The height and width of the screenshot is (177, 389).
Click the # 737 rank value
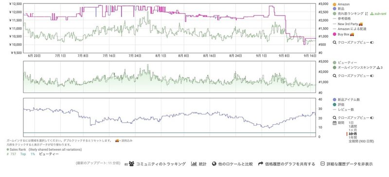coord(11,154)
